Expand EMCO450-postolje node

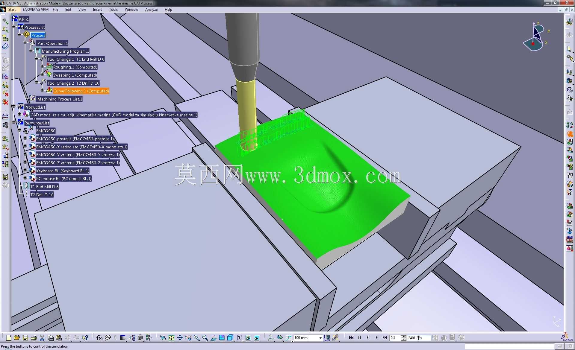point(25,139)
